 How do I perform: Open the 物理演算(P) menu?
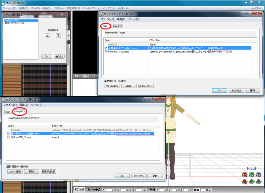coord(73,8)
